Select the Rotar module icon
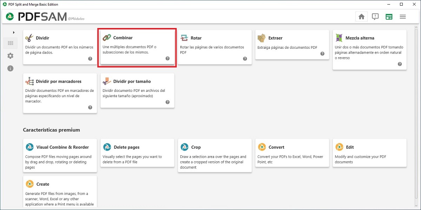421x210 pixels. tap(184, 38)
